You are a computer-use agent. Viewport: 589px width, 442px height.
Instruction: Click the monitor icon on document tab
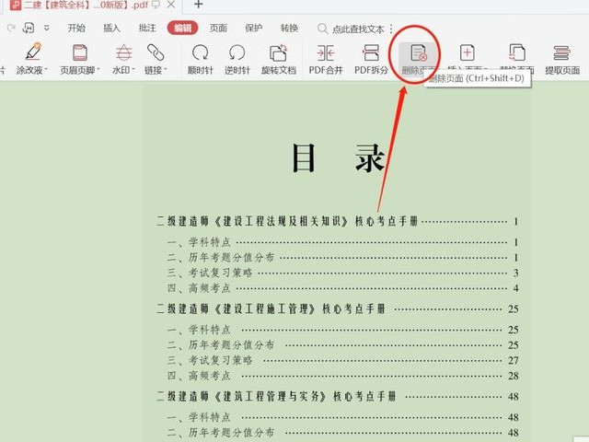pyautogui.click(x=156, y=5)
